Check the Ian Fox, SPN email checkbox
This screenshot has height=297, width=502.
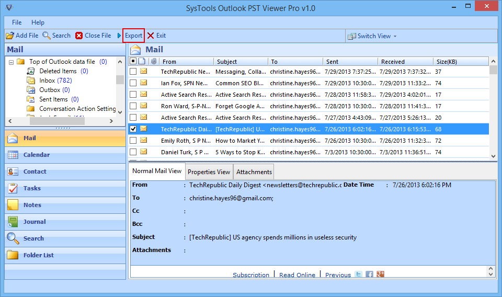[x=133, y=83]
